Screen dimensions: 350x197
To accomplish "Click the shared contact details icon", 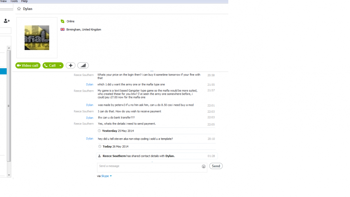I will [x=100, y=156].
